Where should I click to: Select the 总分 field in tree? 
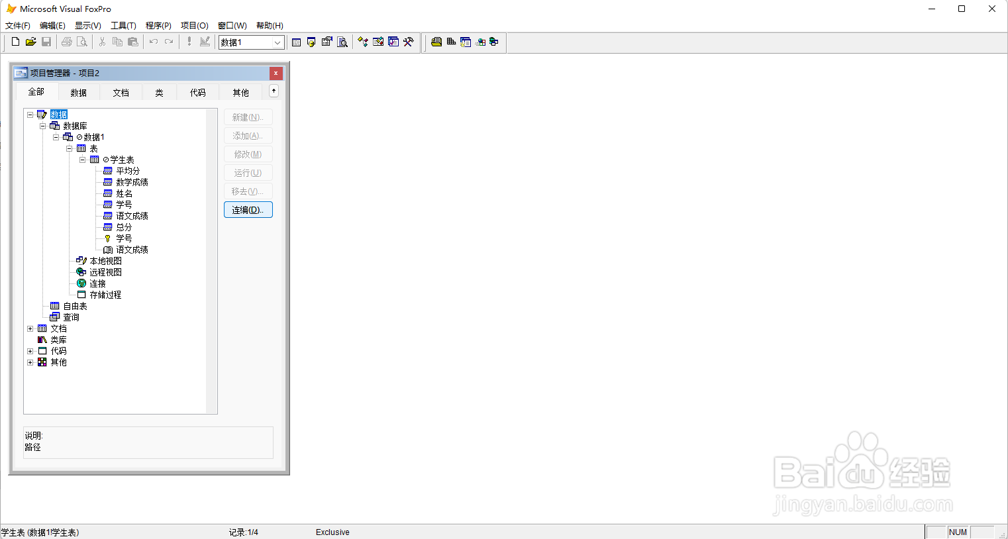(124, 227)
